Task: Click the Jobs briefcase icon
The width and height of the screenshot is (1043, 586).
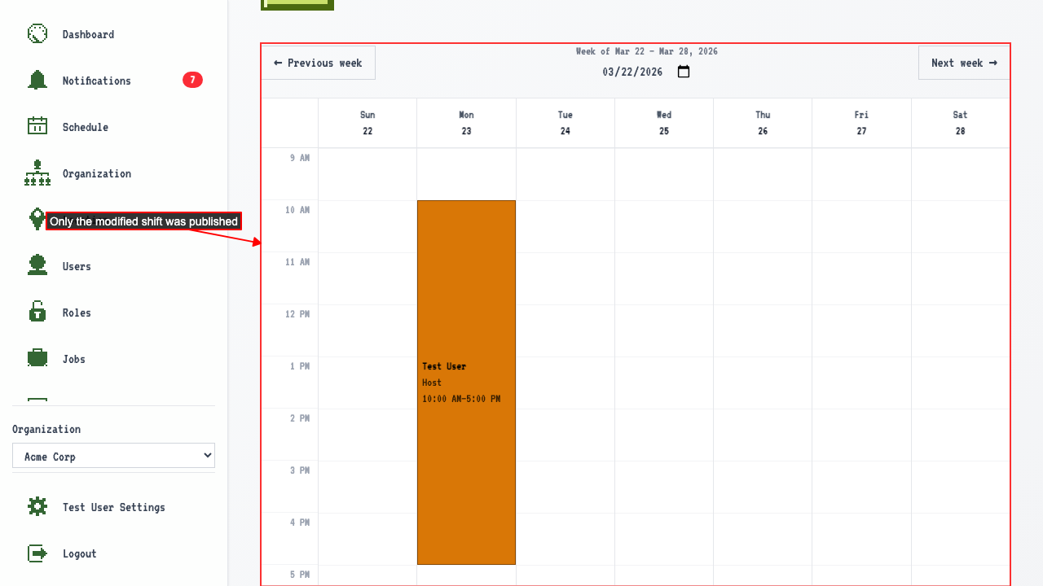Action: tap(37, 358)
